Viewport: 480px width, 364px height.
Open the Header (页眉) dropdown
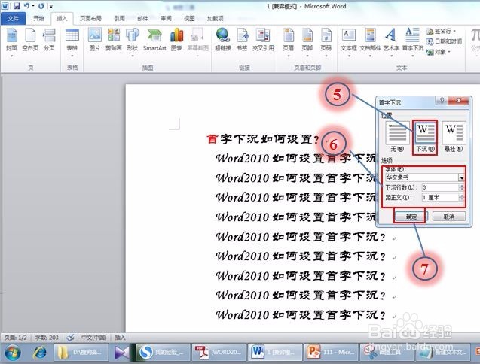pos(289,42)
